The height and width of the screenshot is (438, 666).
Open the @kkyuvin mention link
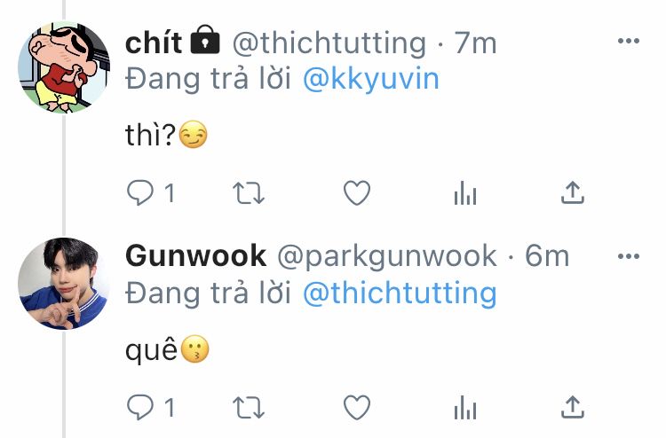click(371, 79)
